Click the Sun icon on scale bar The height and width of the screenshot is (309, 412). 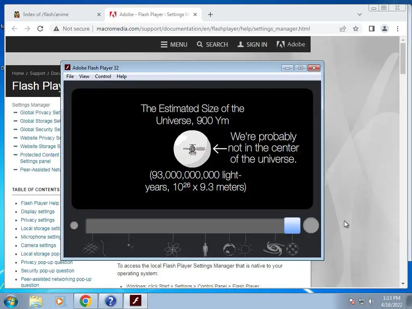point(245,249)
